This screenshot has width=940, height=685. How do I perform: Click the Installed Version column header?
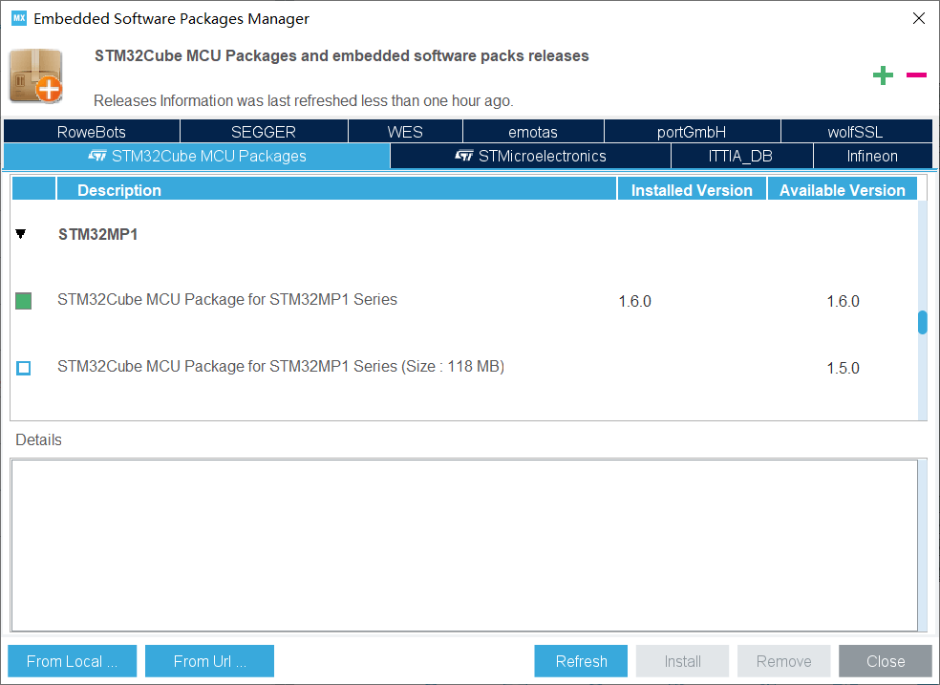[x=692, y=189]
